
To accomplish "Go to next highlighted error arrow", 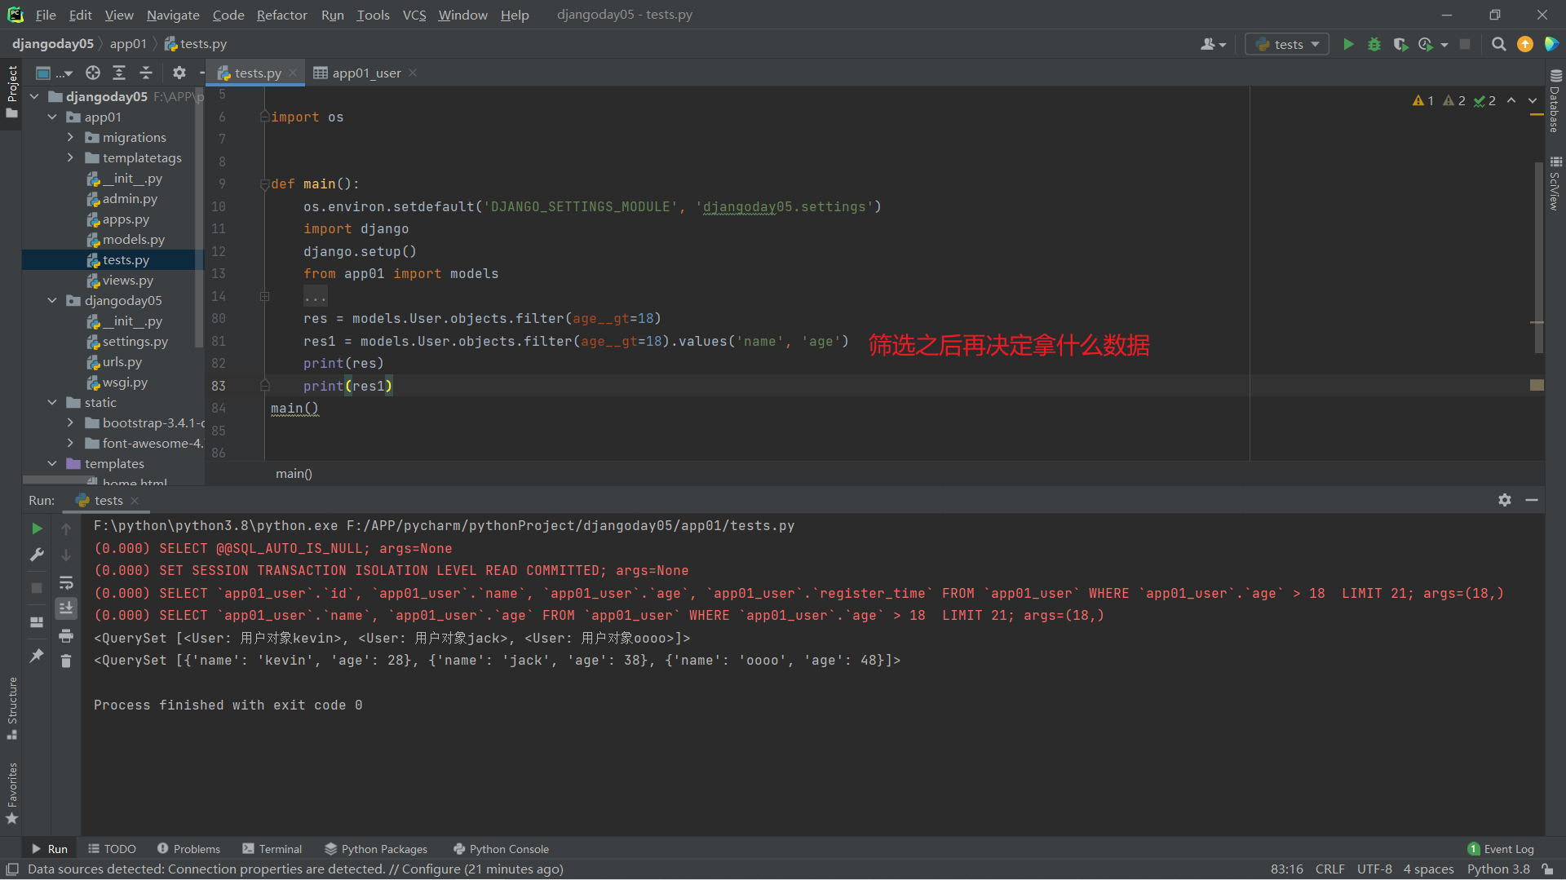I will pyautogui.click(x=1533, y=100).
